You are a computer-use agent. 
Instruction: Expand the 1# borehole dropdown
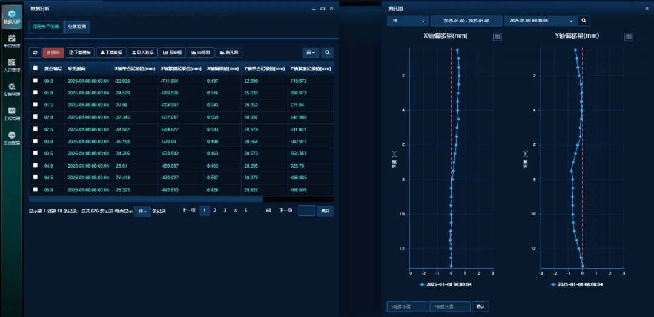click(408, 21)
